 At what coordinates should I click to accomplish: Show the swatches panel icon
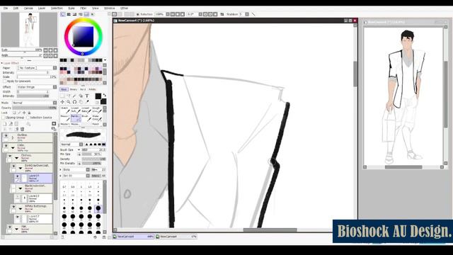pyautogui.click(x=86, y=14)
